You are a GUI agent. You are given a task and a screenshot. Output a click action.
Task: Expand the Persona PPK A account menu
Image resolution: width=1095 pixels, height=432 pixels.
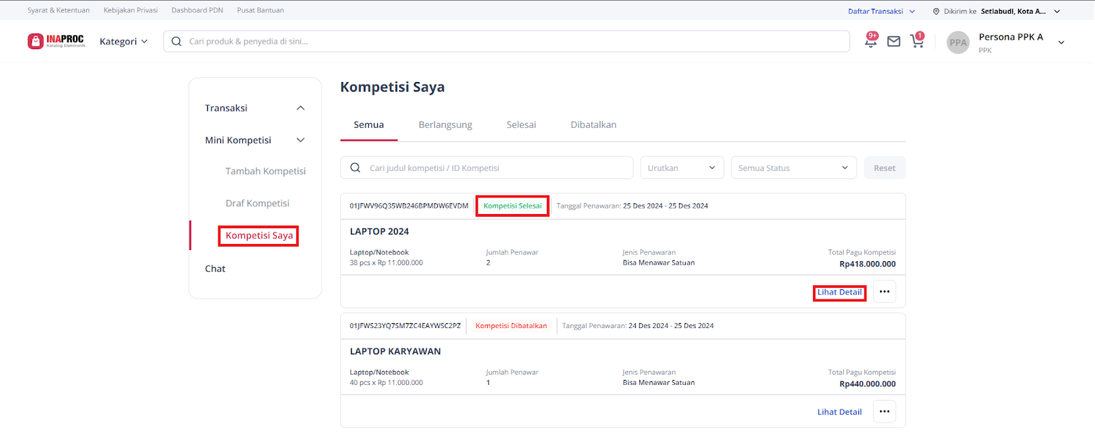pyautogui.click(x=1061, y=42)
